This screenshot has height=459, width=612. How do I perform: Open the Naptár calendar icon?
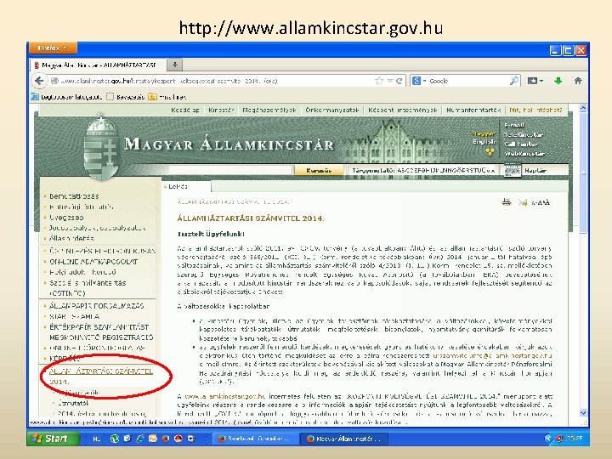point(513,170)
